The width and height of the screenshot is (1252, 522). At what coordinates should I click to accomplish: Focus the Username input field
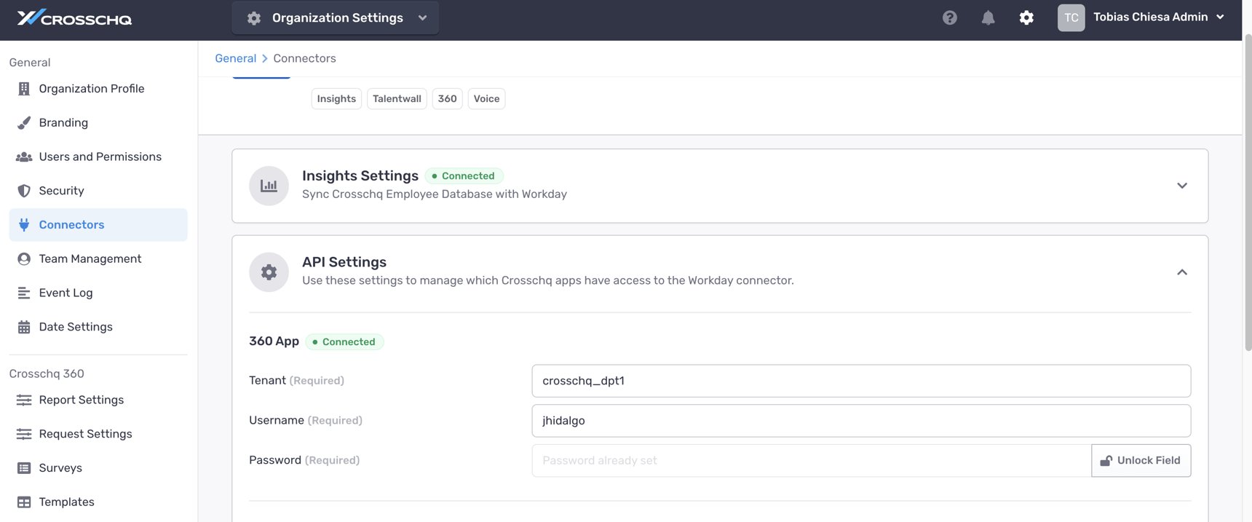click(x=860, y=421)
